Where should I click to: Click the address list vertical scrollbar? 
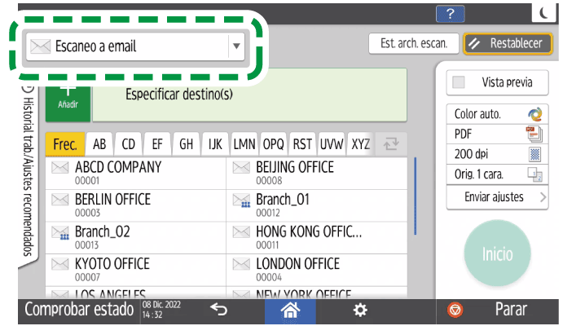click(416, 204)
